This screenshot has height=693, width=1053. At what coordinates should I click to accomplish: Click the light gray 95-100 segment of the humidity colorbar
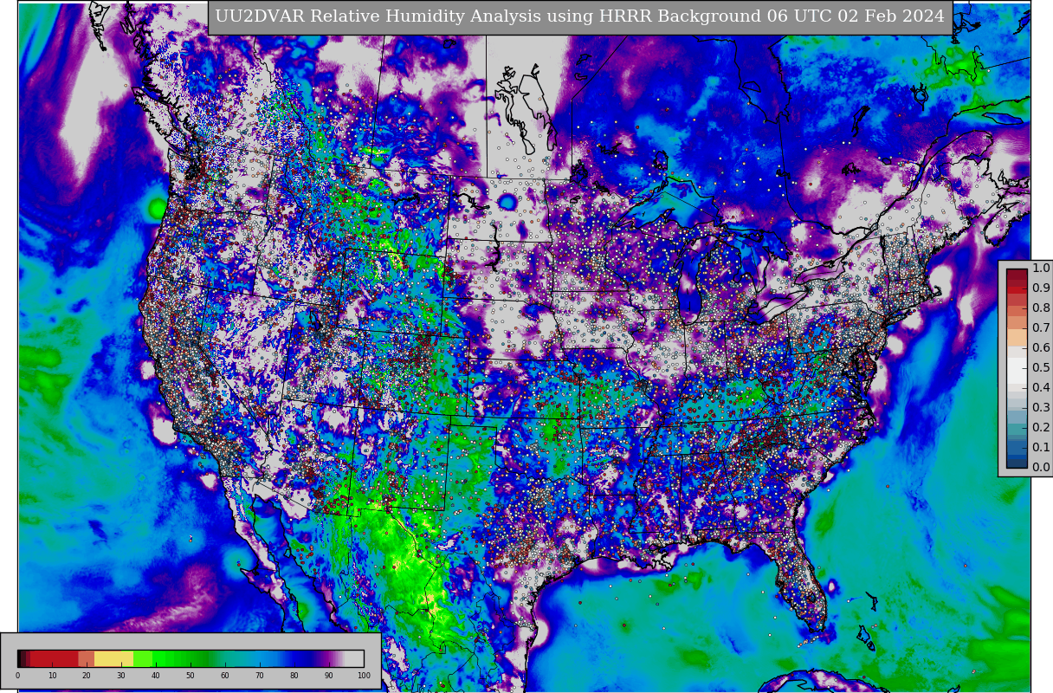click(354, 658)
